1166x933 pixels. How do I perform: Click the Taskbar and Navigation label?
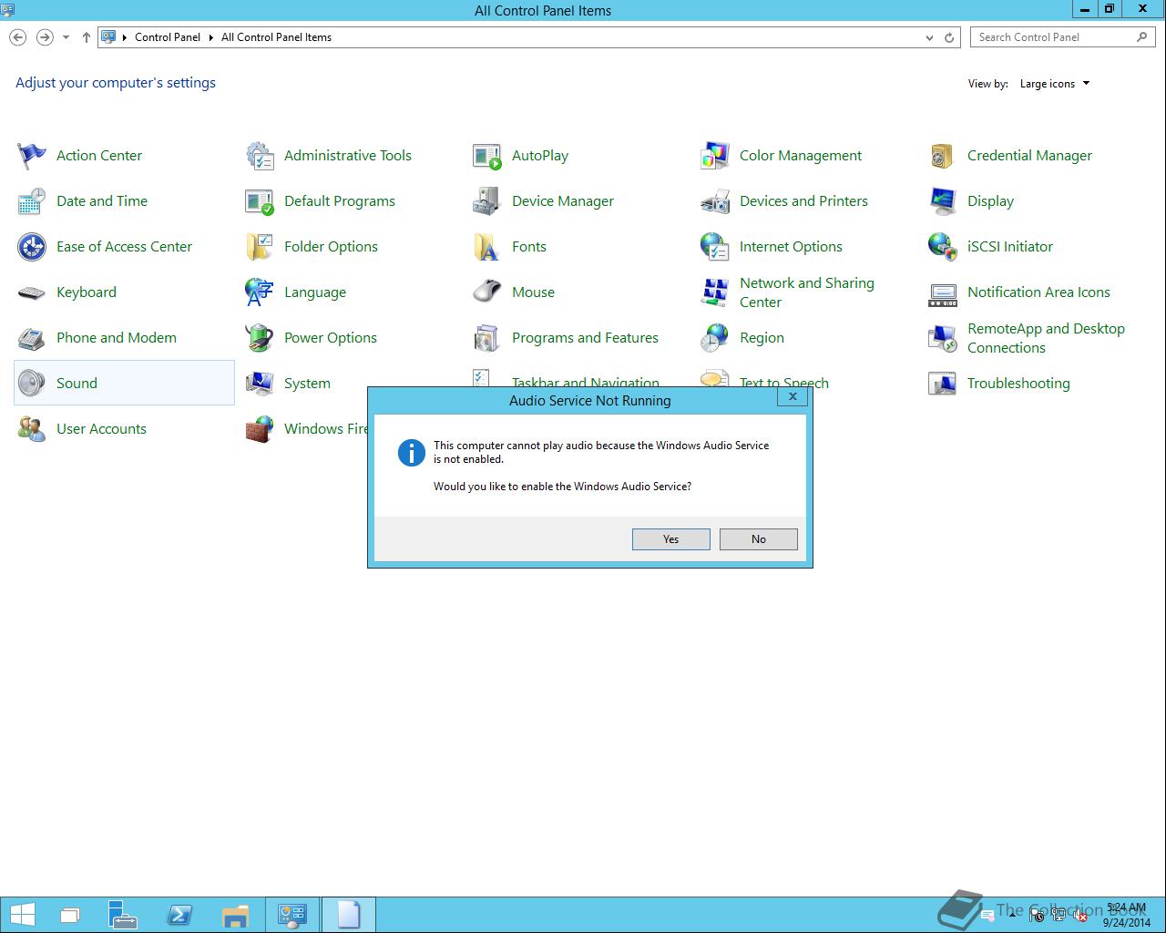click(586, 383)
